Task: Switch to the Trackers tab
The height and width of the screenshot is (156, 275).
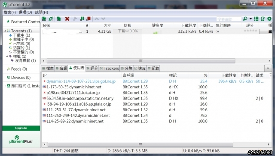Action: (109, 68)
